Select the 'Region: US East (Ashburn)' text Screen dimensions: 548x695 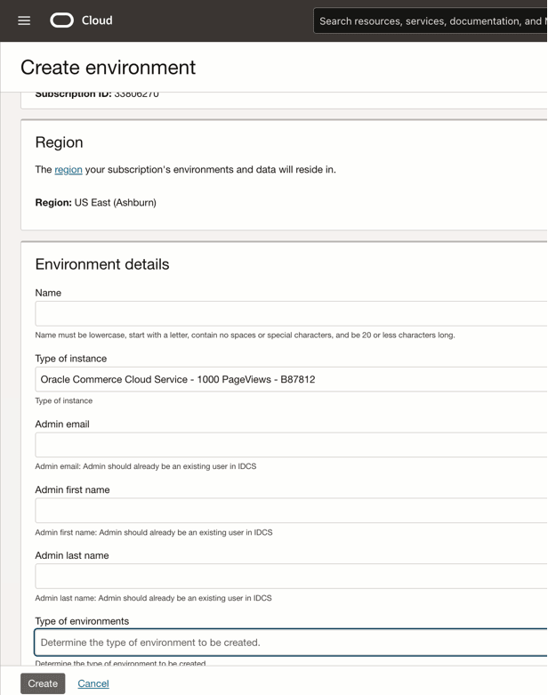click(96, 203)
